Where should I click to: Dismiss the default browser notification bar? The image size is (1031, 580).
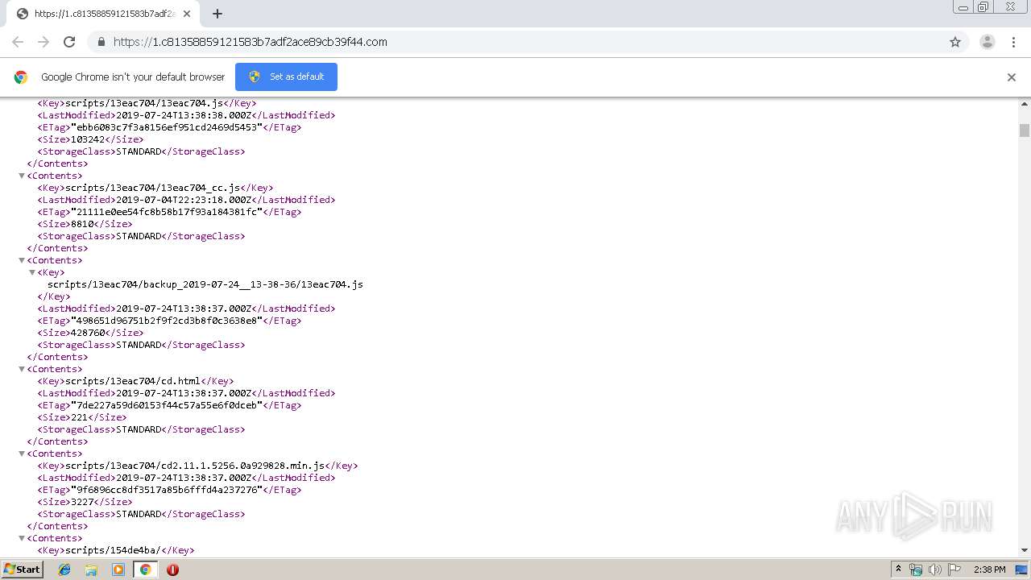[1012, 77]
